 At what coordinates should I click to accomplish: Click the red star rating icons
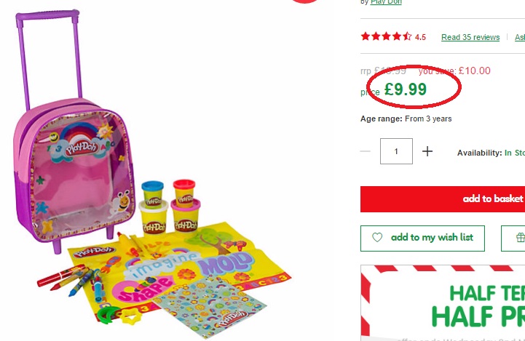click(386, 36)
